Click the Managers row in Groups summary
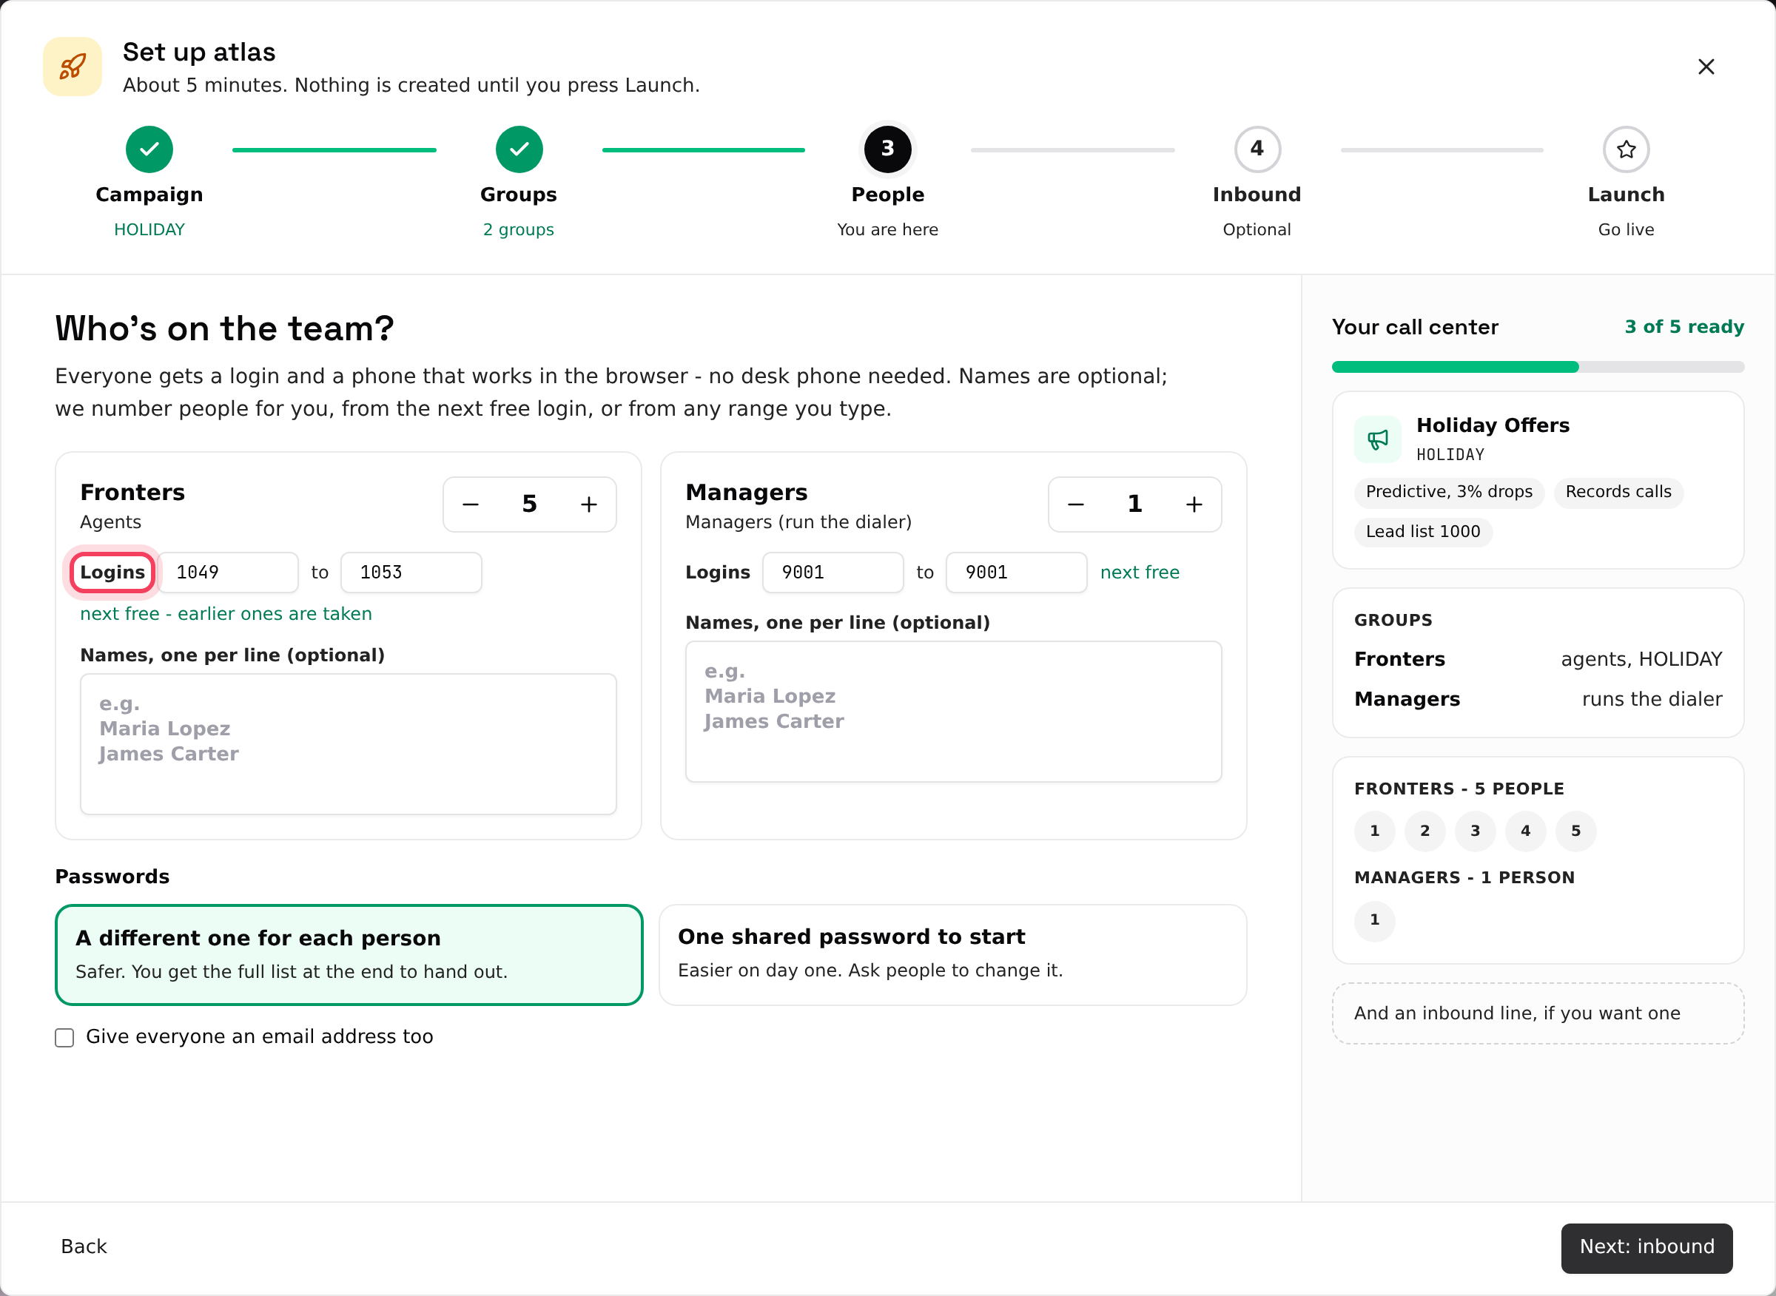 (x=1538, y=700)
